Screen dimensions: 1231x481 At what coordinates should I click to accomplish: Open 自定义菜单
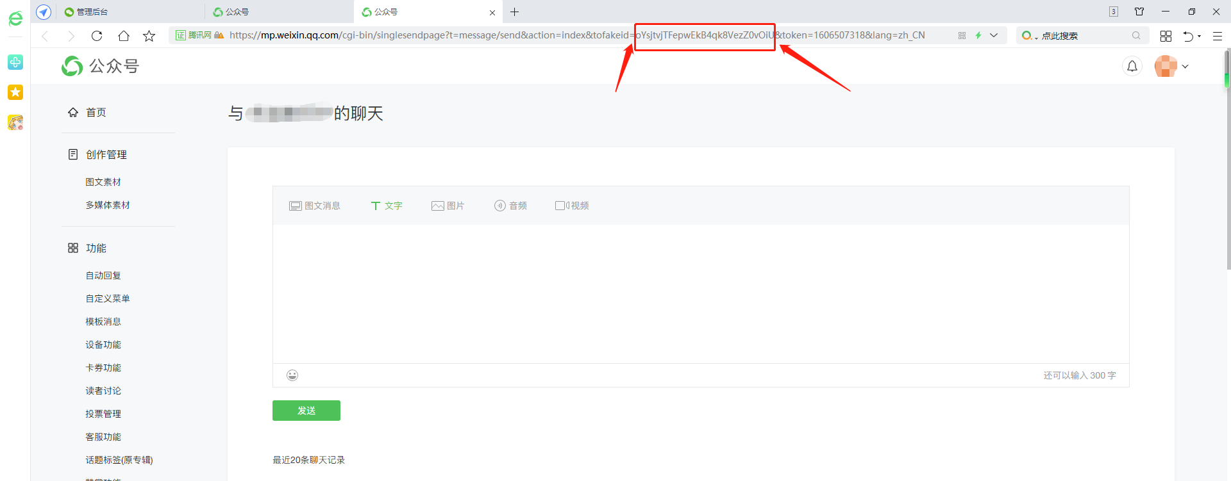108,298
